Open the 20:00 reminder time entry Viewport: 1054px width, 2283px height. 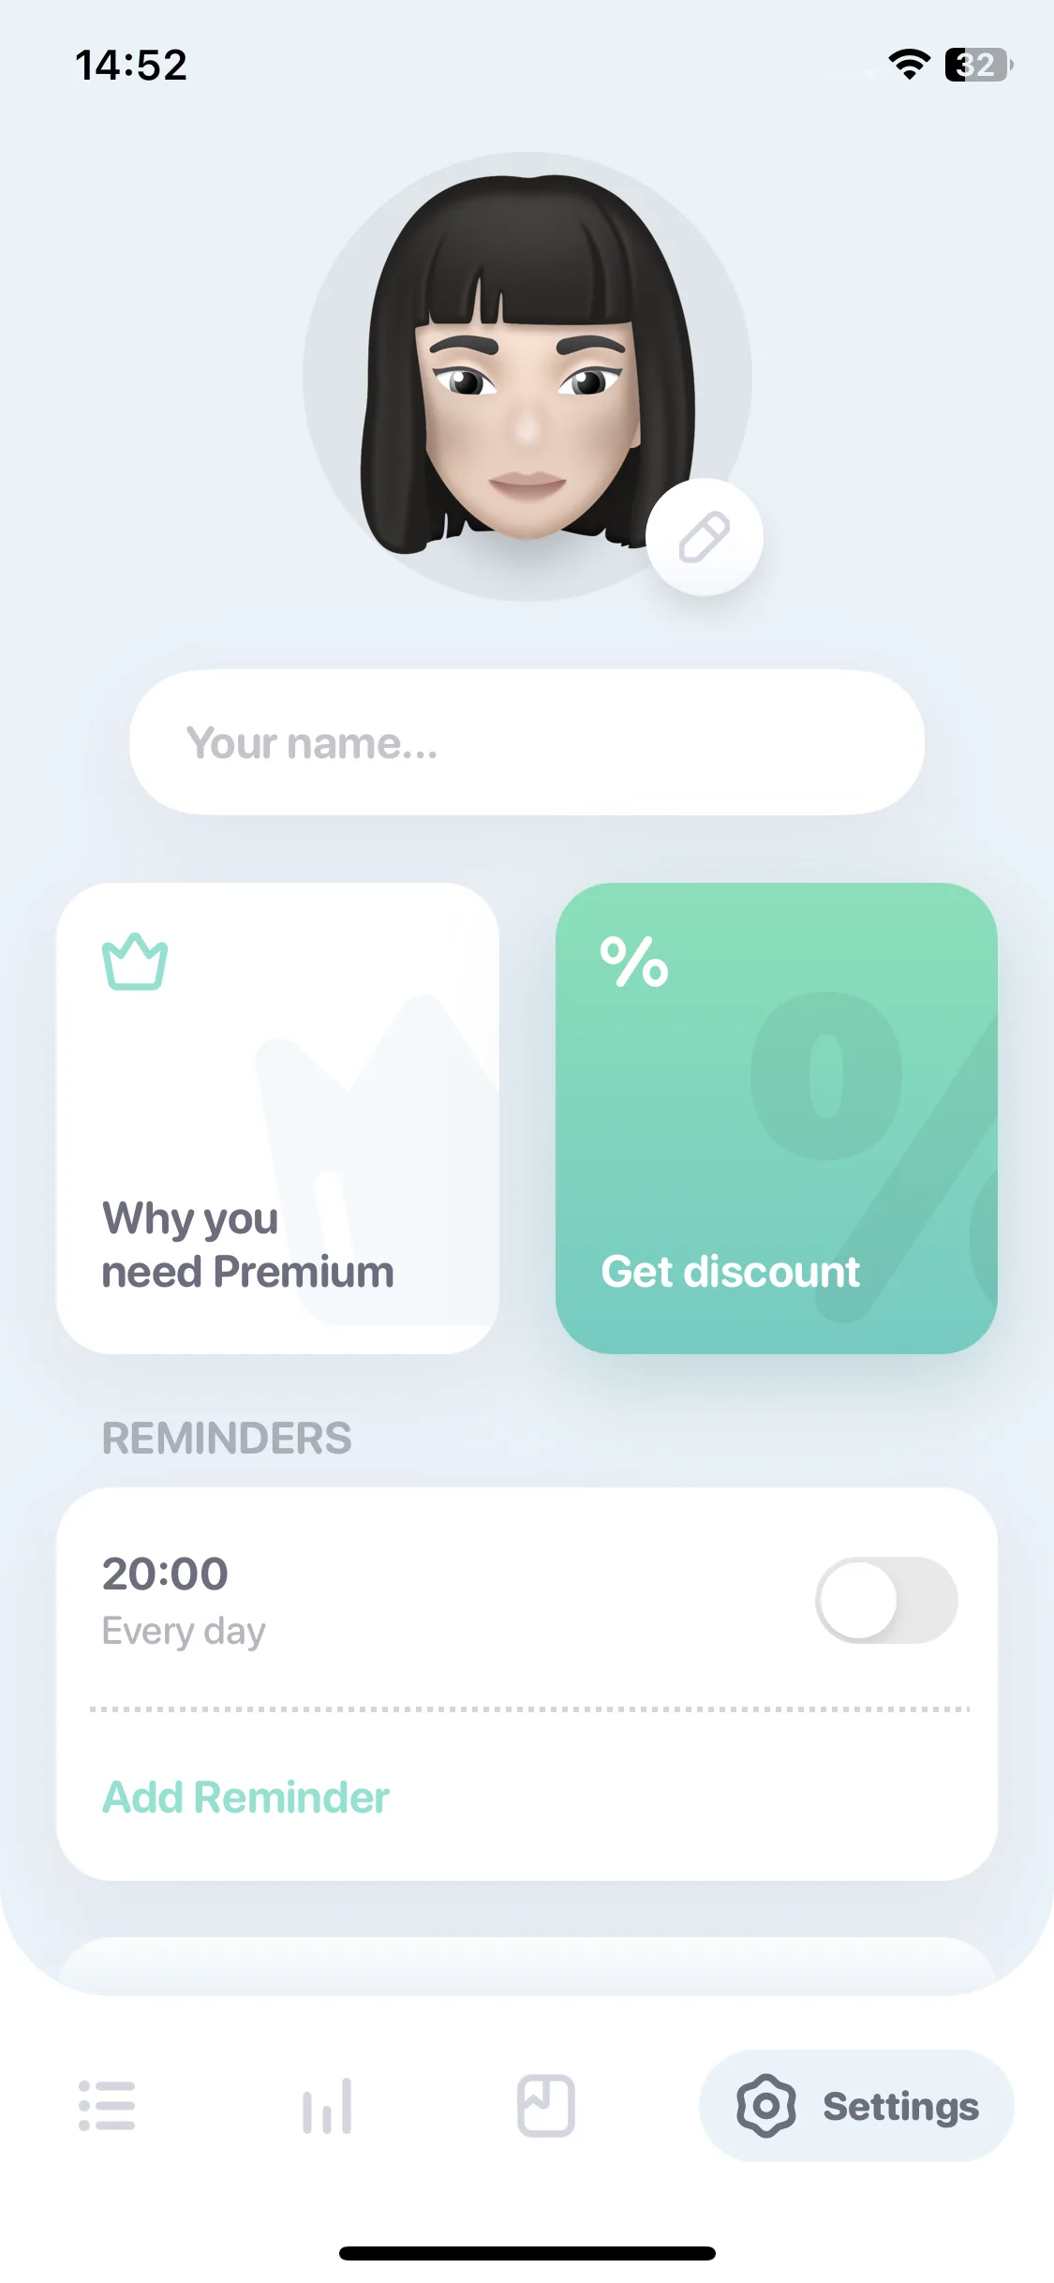click(165, 1574)
